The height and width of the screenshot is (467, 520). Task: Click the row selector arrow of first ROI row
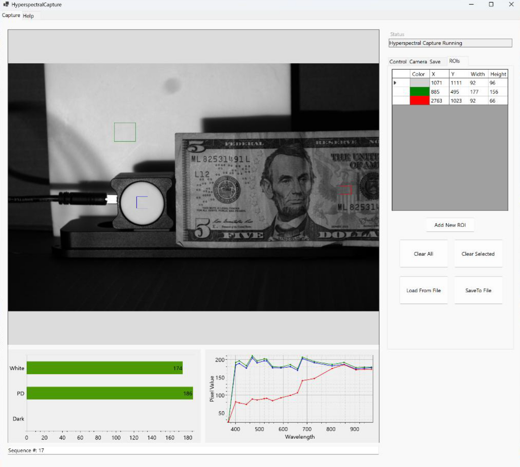tap(401, 83)
